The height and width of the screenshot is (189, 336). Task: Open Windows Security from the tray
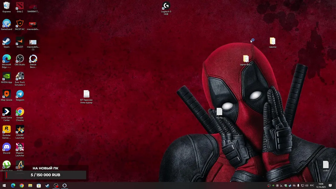click(x=286, y=186)
